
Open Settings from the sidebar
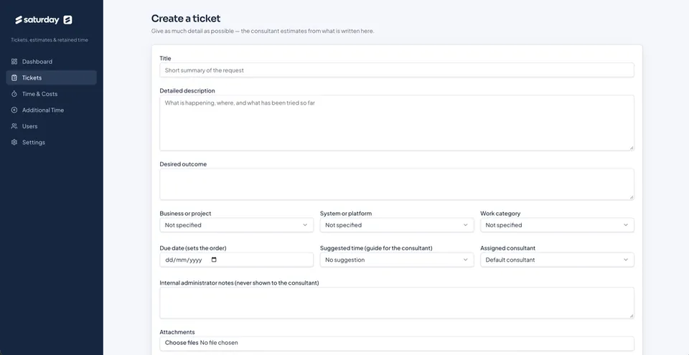click(x=52, y=142)
